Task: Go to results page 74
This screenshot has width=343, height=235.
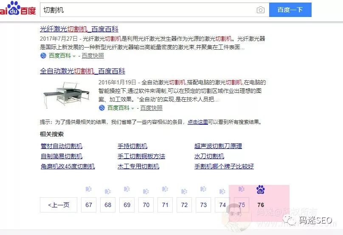Action: [x=222, y=205]
